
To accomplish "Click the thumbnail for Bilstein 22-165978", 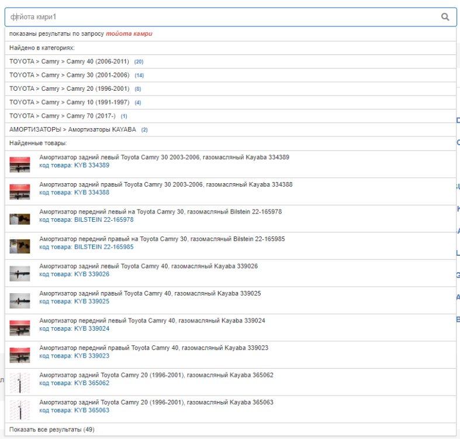I will [20, 219].
